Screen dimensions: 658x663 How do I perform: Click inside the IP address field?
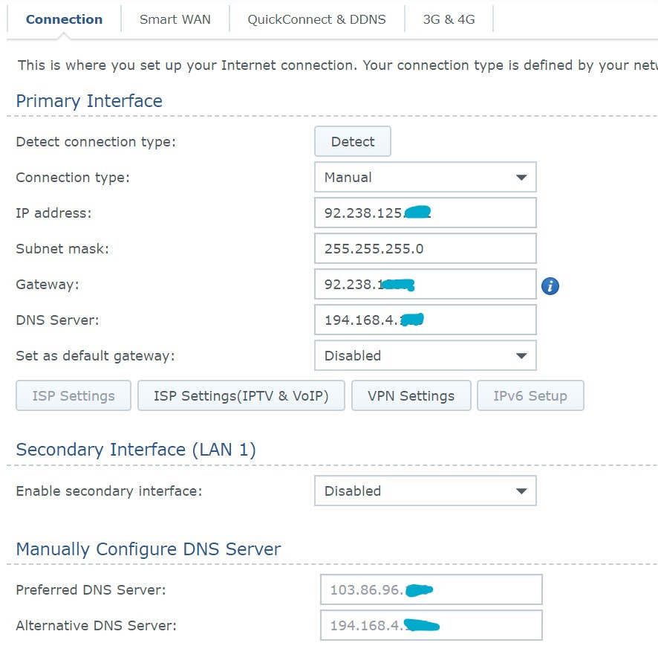pyautogui.click(x=425, y=213)
